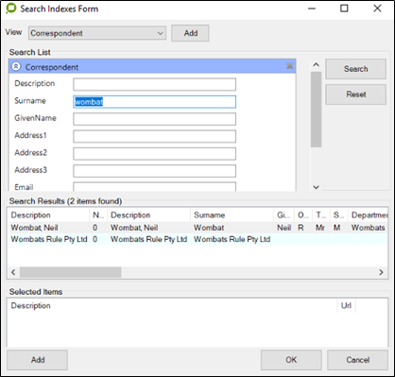Viewport: 395px width, 377px height.
Task: Confirm with the OK button
Action: [x=291, y=360]
